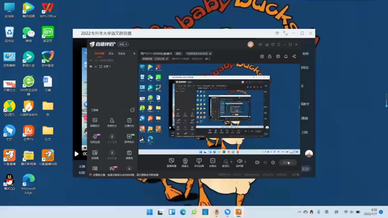Exit fullscreen icon in 2022专升本 window title
The height and width of the screenshot is (218, 388).
(285, 33)
